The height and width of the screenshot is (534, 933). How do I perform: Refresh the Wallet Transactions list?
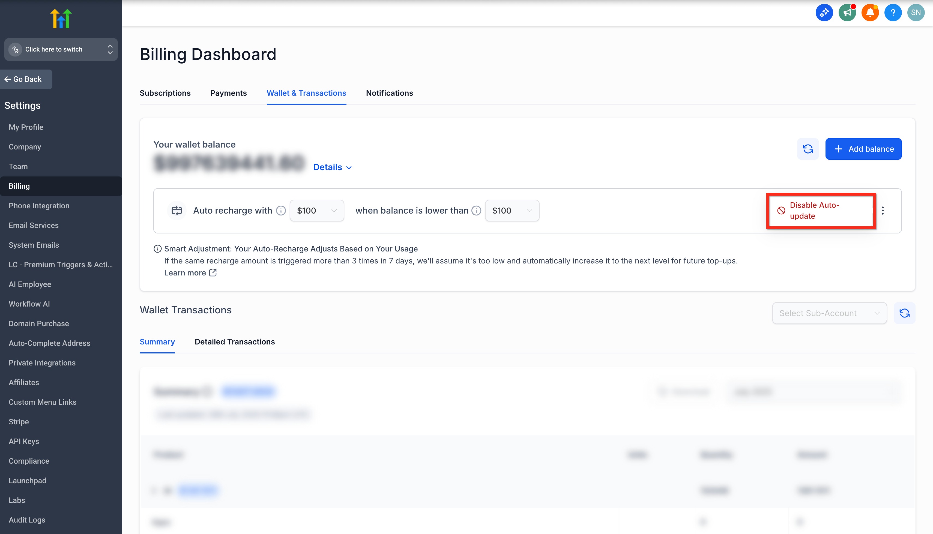tap(904, 313)
